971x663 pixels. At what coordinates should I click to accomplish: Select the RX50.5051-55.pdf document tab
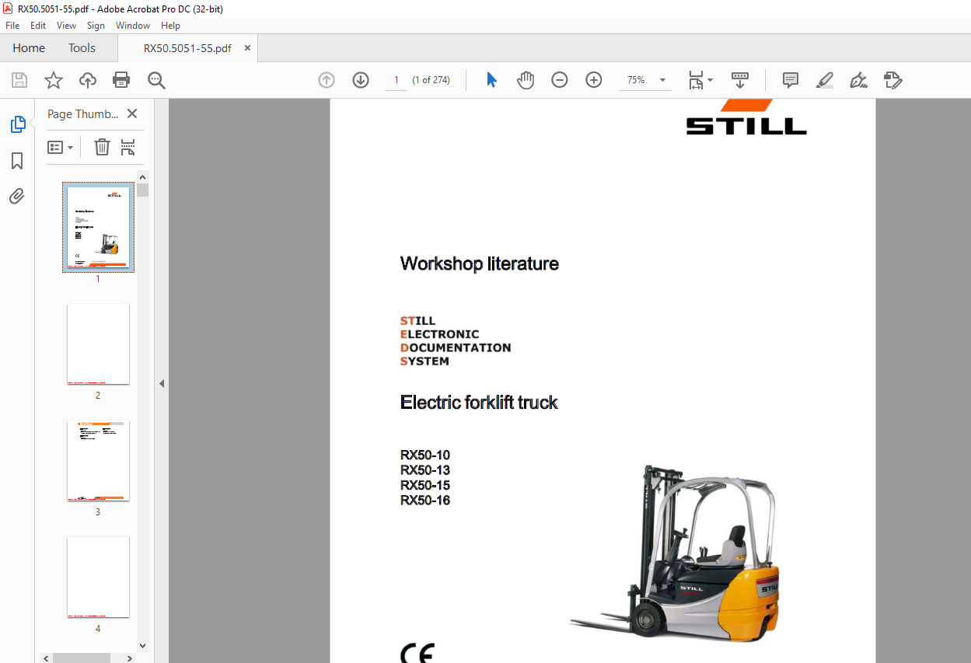coord(187,48)
